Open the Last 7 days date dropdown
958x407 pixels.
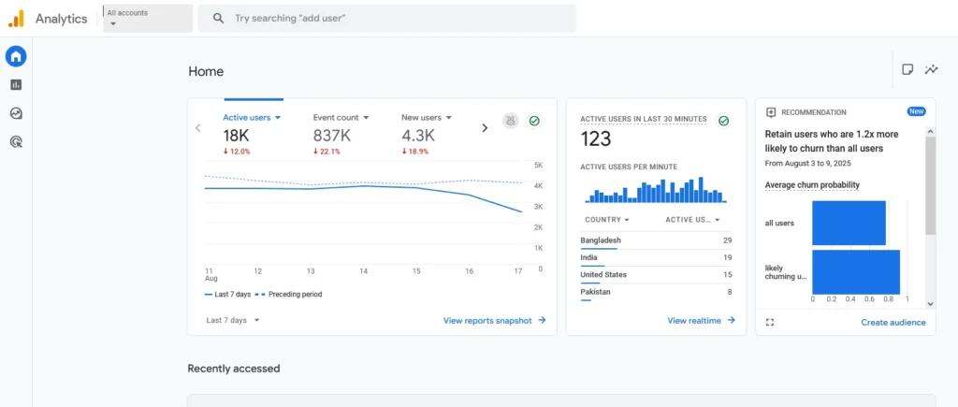point(233,320)
